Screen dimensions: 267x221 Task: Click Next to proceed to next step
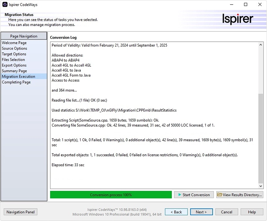coord(201,212)
